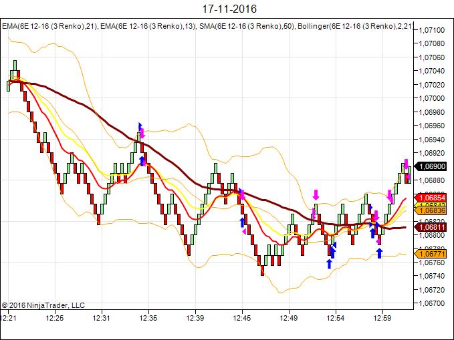Select the 1,06700 price axis label
The width and height of the screenshot is (454, 340).
pos(432,304)
